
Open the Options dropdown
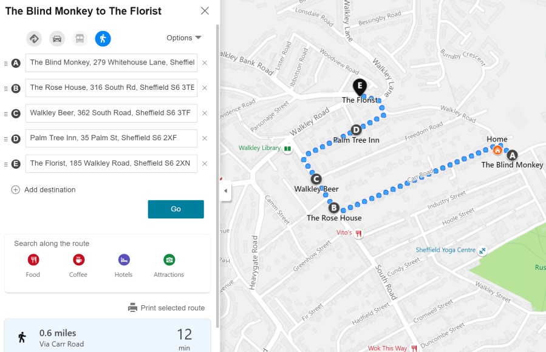tap(183, 38)
